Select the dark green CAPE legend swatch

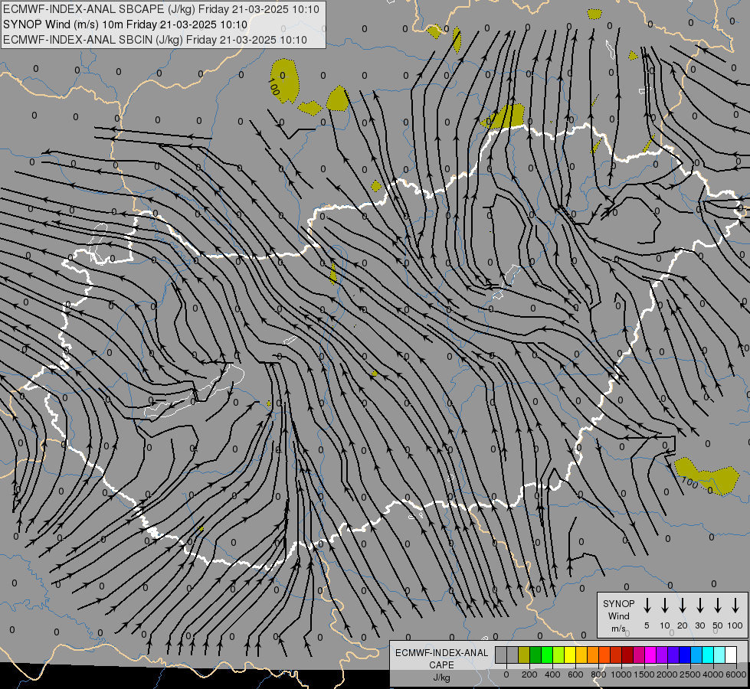pyautogui.click(x=535, y=655)
